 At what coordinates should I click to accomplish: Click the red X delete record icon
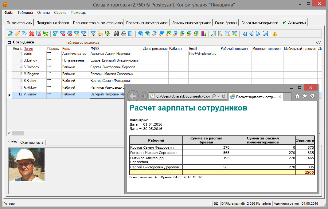coord(32,34)
